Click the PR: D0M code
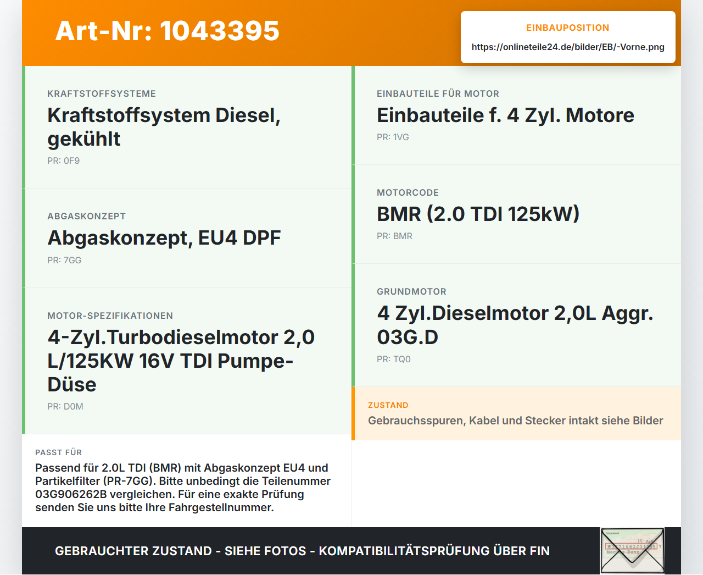703x575 pixels. pyautogui.click(x=65, y=406)
